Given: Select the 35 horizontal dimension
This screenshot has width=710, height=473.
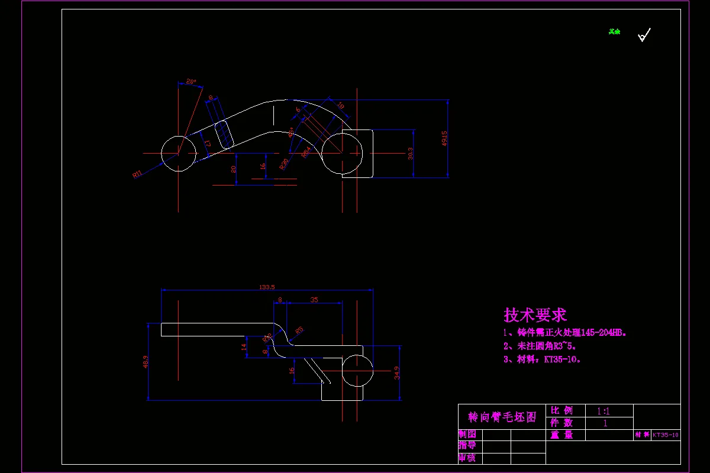Looking at the screenshot, I should tap(314, 300).
